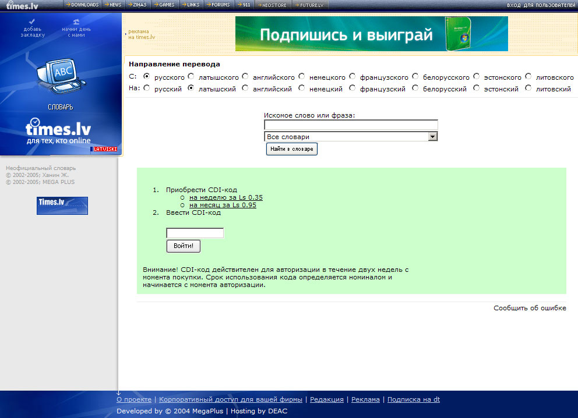Image resolution: width=578 pixels, height=418 pixels.
Task: Click 'Вход для пользователей' login link
Action: (541, 5)
